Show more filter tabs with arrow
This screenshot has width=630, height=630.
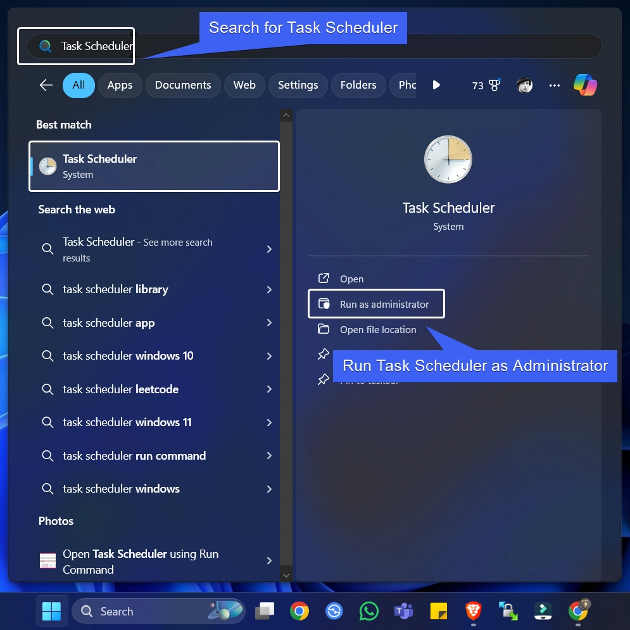click(x=436, y=85)
